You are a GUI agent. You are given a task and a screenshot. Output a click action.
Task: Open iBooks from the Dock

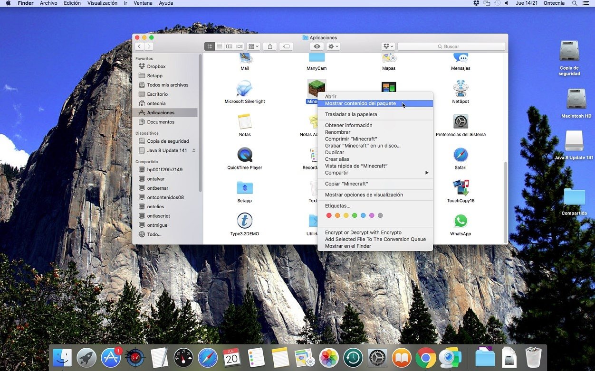[x=402, y=357]
